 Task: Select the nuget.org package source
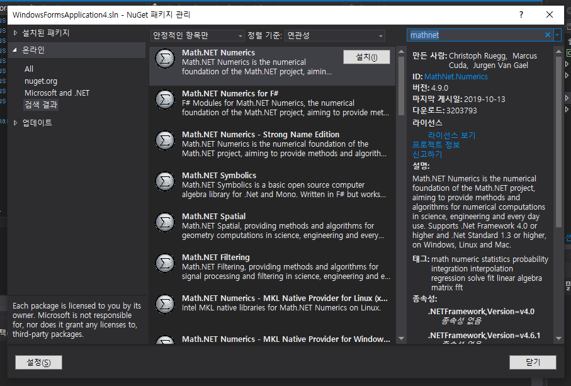(x=41, y=81)
